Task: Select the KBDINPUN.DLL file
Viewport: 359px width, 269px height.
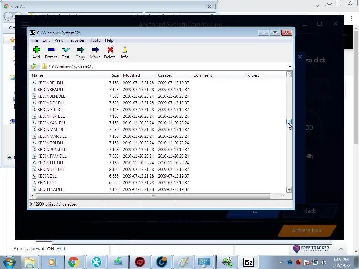Action: [x=52, y=149]
